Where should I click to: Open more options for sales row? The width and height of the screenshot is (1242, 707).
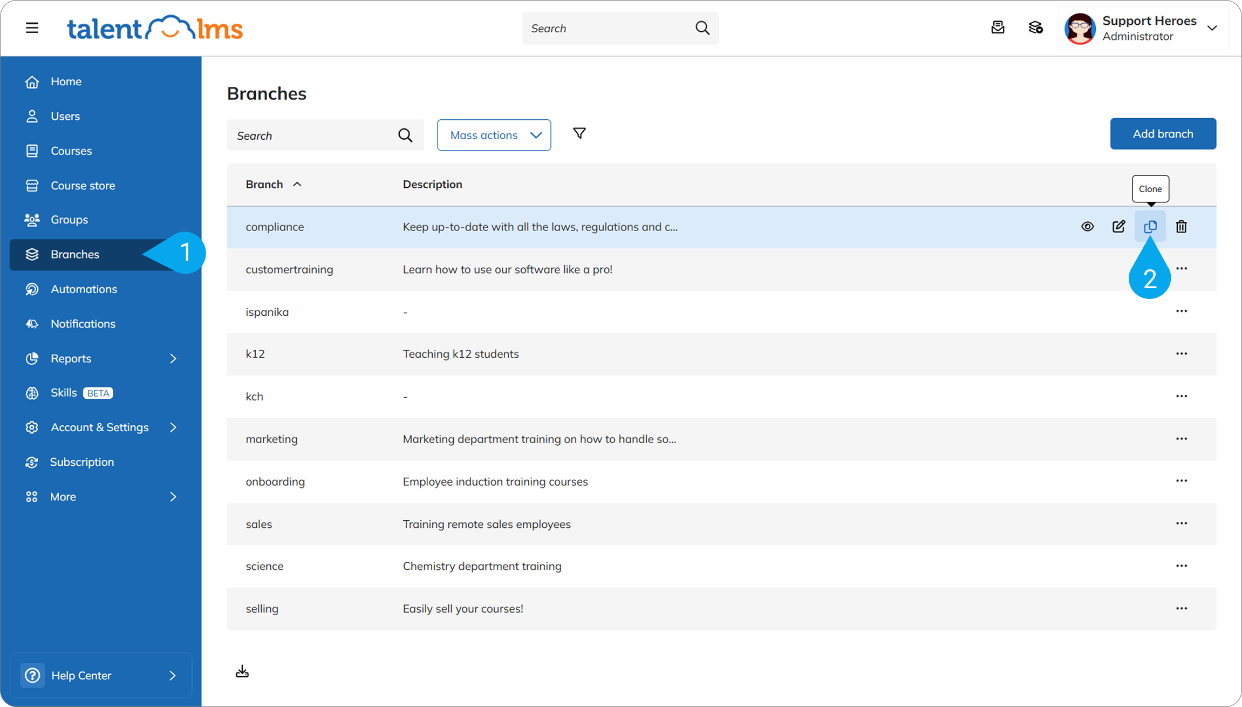pos(1181,524)
